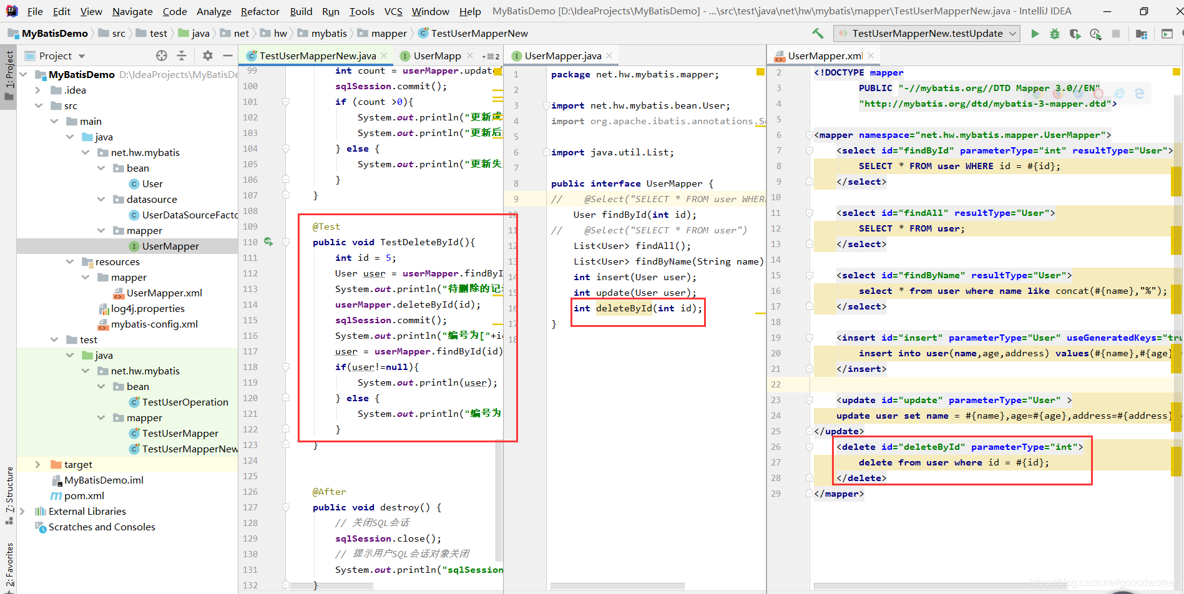
Task: Expand the target folder
Action: point(38,464)
